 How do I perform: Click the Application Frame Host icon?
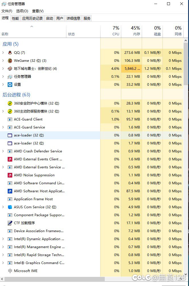coord(10,199)
